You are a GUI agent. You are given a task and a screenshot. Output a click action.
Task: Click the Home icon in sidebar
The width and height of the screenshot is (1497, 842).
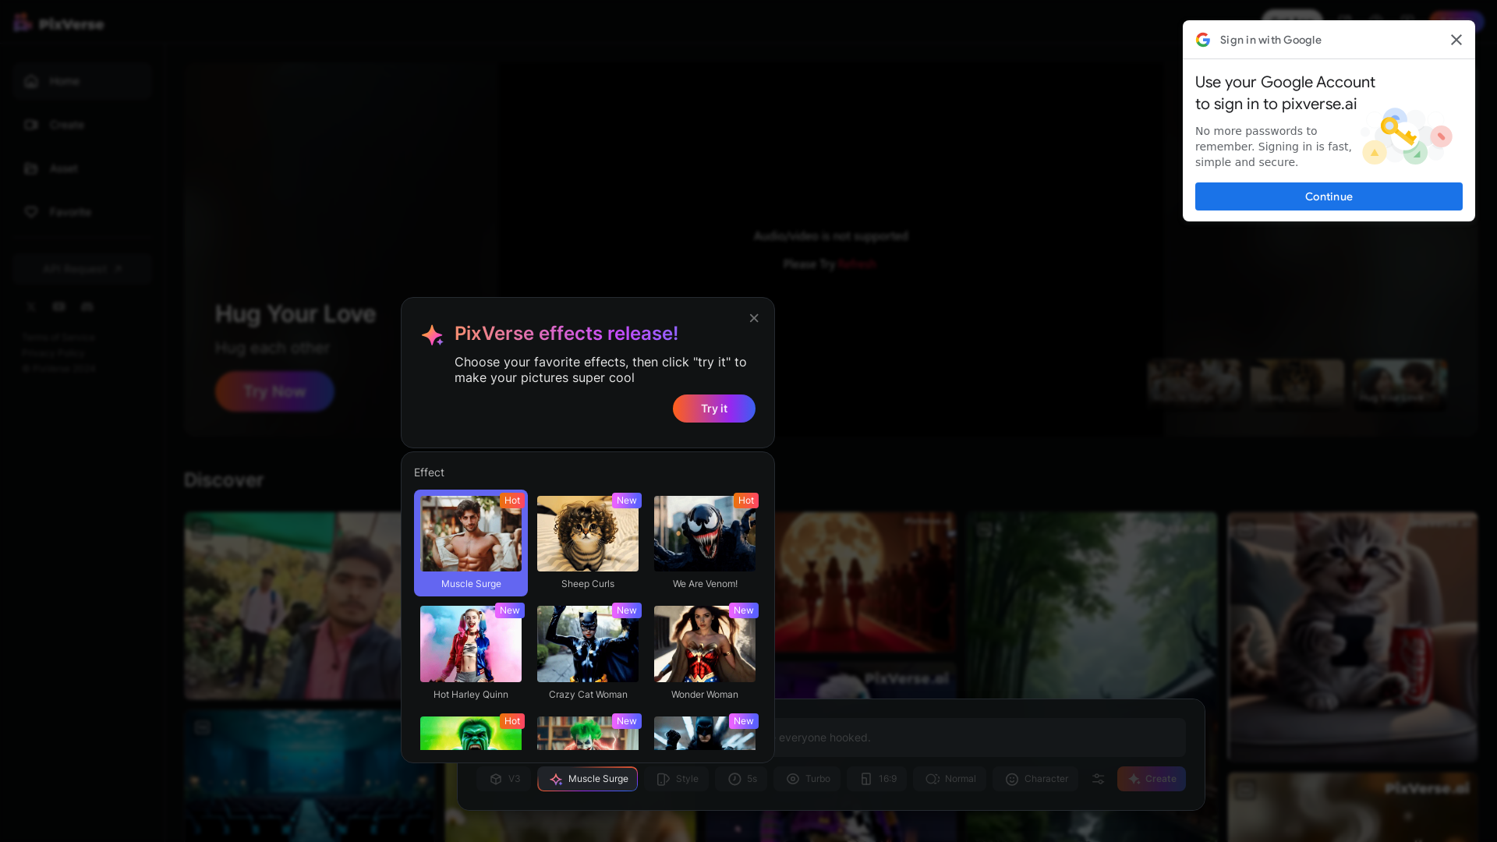31,81
